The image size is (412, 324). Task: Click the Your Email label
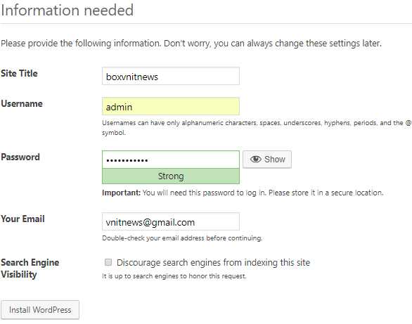click(x=22, y=219)
